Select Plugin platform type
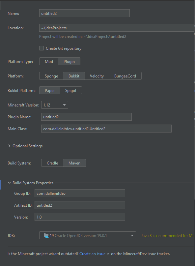The width and height of the screenshot is (195, 266). tap(69, 61)
